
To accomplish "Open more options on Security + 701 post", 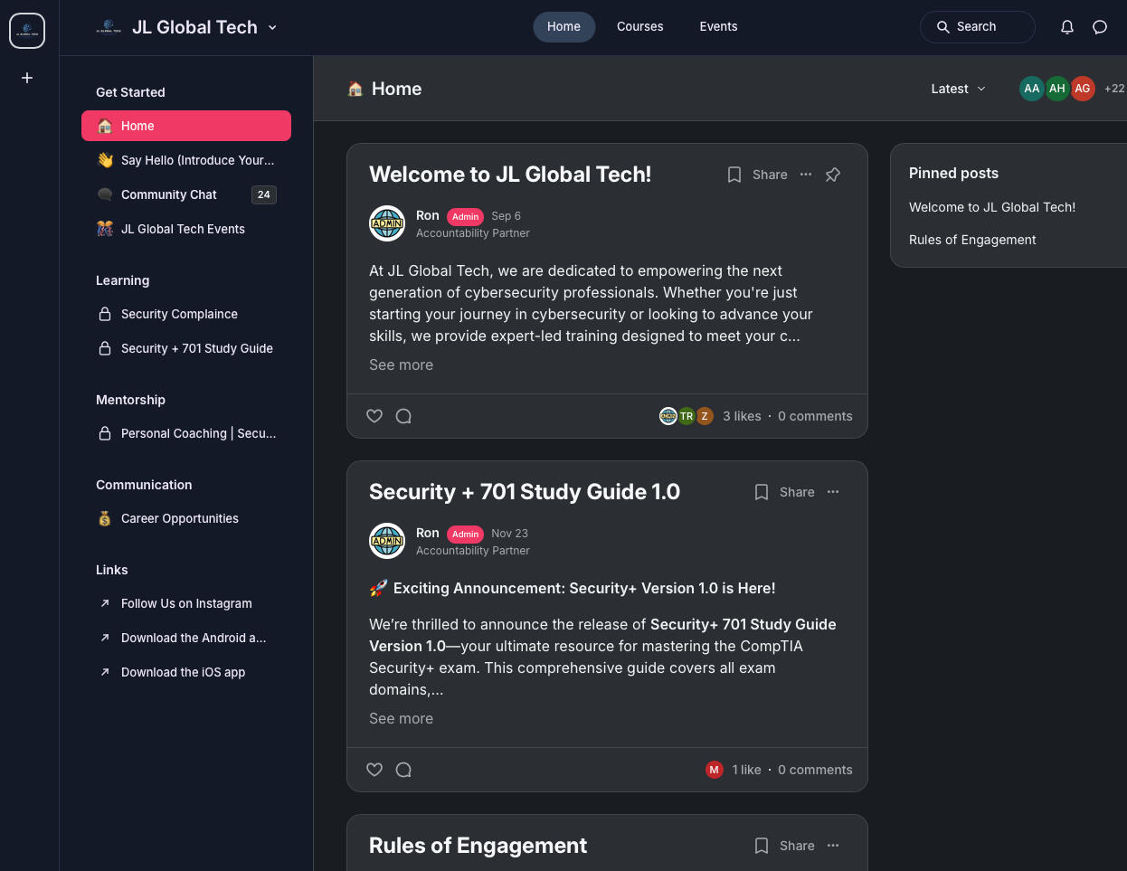I will click(x=833, y=492).
